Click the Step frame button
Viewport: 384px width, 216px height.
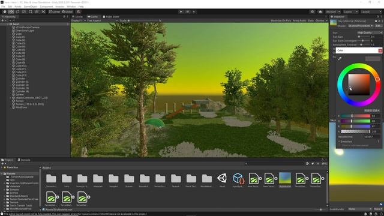pyautogui.click(x=194, y=11)
